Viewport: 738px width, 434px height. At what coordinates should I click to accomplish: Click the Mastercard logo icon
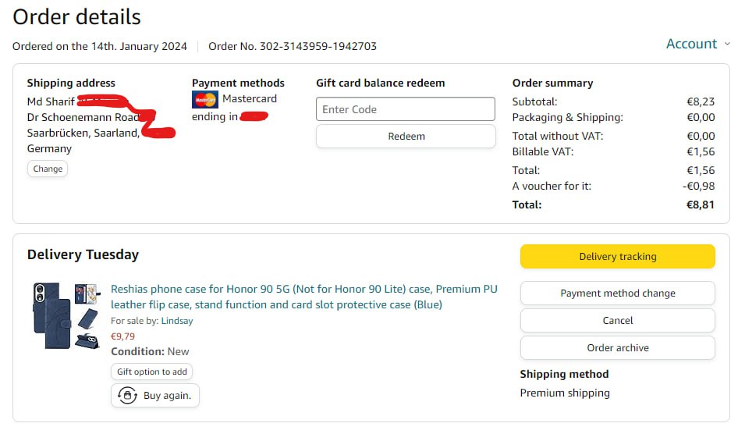[x=205, y=100]
